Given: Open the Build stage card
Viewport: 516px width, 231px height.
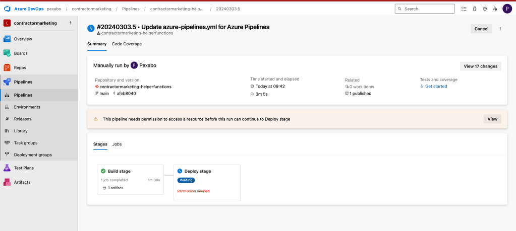Looking at the screenshot, I should pyautogui.click(x=130, y=180).
